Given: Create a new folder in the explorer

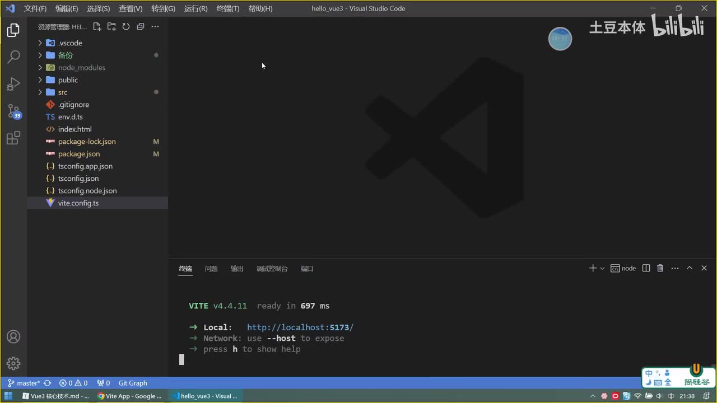Looking at the screenshot, I should (111, 26).
